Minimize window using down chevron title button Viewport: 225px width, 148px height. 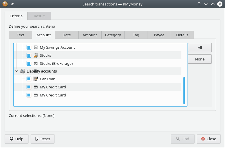tap(206, 4)
